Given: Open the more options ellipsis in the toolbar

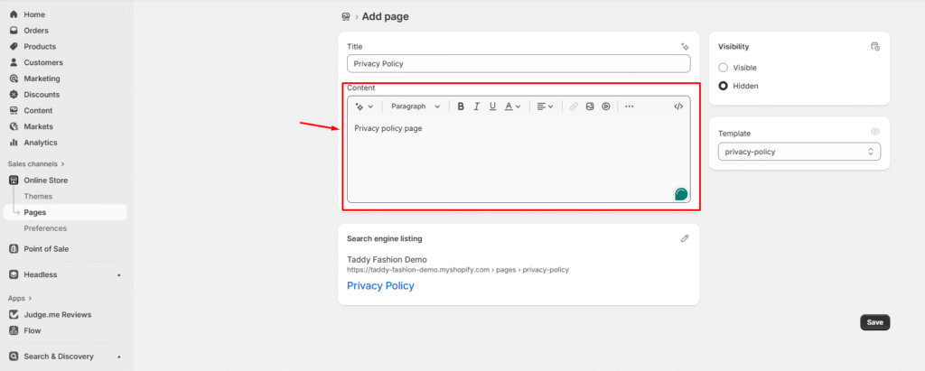Looking at the screenshot, I should (x=630, y=107).
